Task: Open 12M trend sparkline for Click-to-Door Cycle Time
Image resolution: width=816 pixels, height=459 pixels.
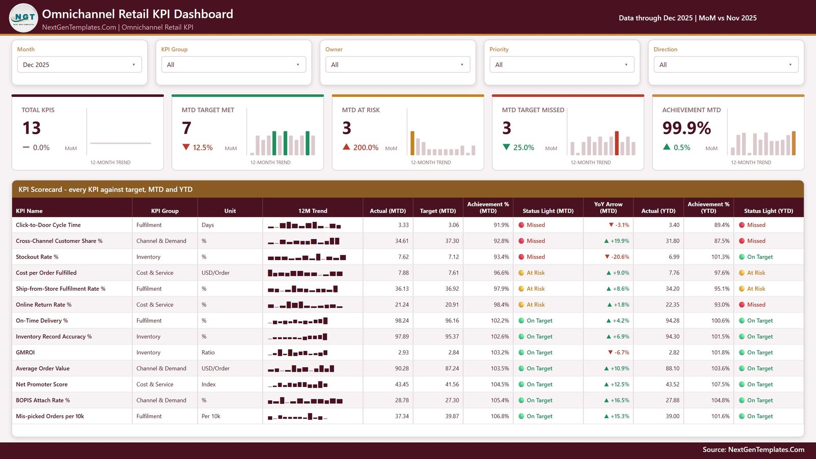Action: pos(304,225)
